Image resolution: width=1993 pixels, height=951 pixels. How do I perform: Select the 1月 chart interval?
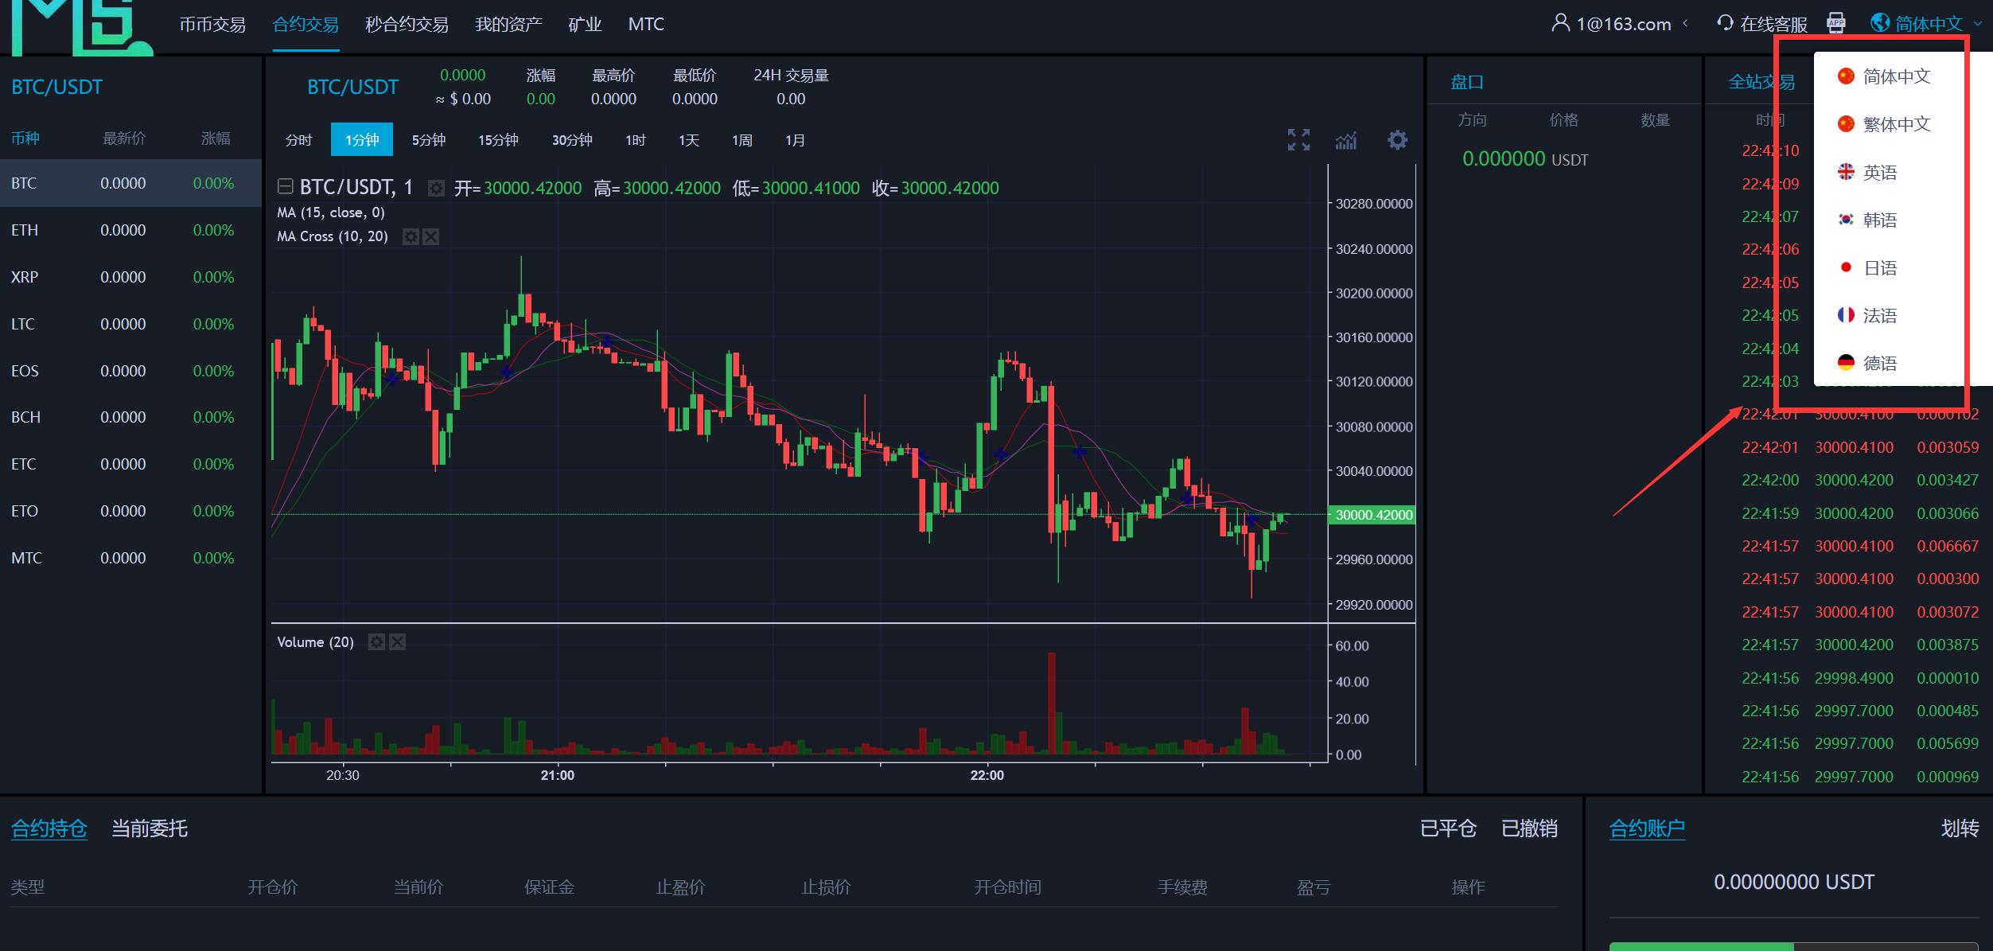(795, 140)
